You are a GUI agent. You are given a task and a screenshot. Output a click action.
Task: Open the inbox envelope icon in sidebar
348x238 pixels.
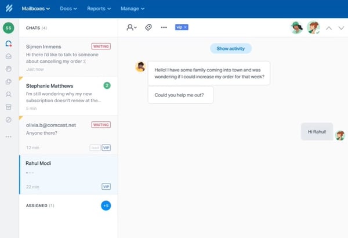click(x=9, y=56)
